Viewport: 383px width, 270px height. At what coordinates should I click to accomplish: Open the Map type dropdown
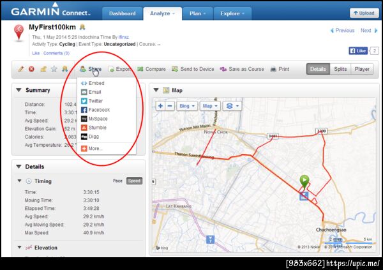pyautogui.click(x=210, y=106)
